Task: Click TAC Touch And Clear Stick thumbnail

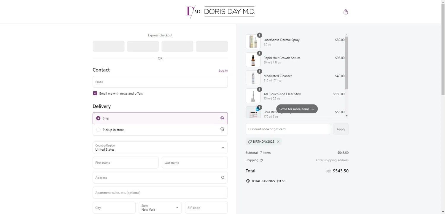Action: click(253, 96)
